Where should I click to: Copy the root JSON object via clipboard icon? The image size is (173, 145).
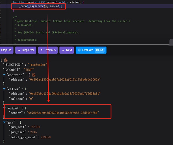click(6, 60)
